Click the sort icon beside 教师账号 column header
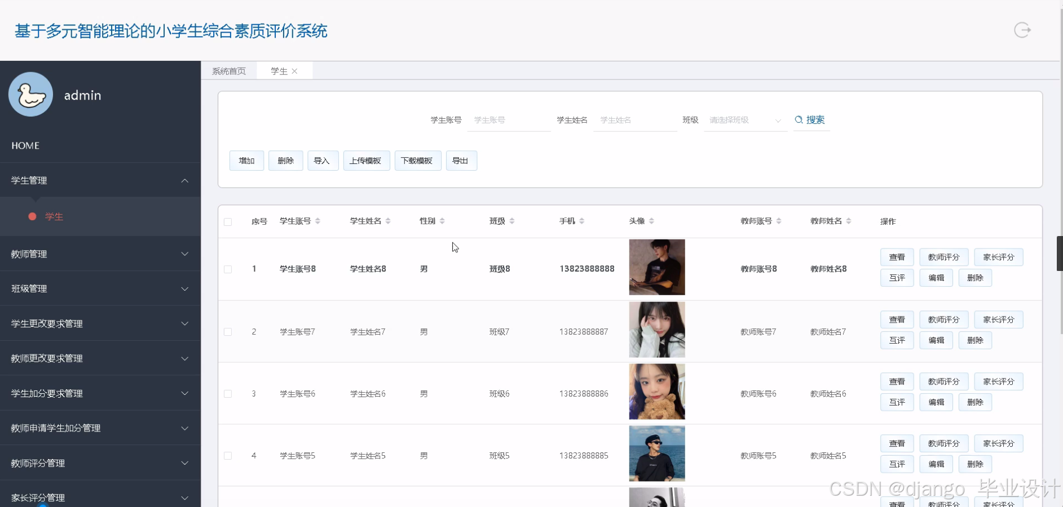This screenshot has width=1063, height=507. point(779,221)
